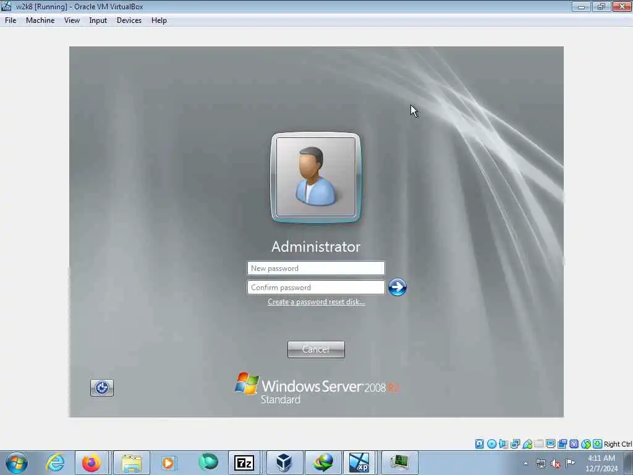
Task: Click the display settings indicator icon
Action: coord(550,444)
